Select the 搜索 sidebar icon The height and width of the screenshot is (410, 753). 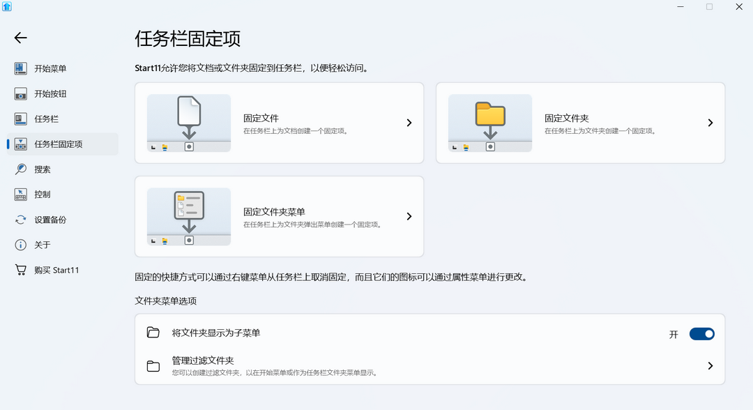coord(21,169)
